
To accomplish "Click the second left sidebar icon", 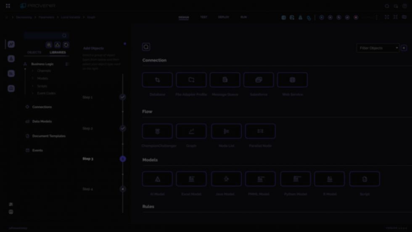I will 11,59.
